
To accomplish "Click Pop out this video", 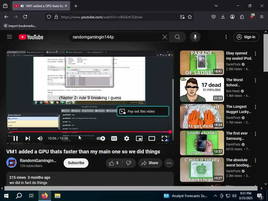I will point(143,111).
